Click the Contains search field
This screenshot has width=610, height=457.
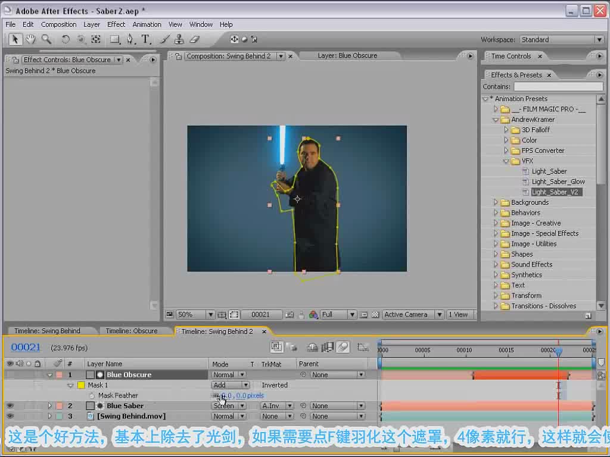coord(558,86)
